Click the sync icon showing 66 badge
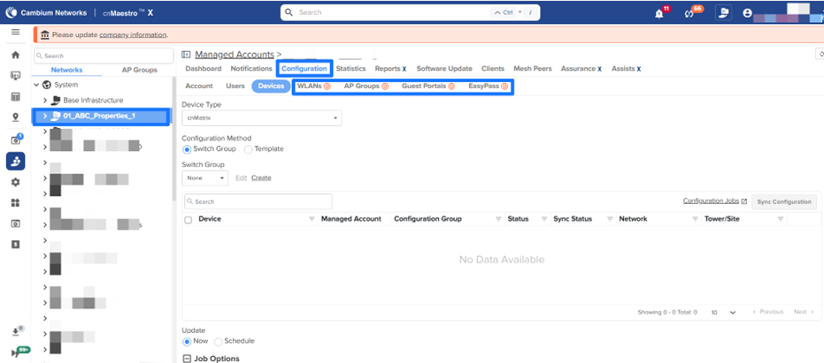 [x=690, y=13]
